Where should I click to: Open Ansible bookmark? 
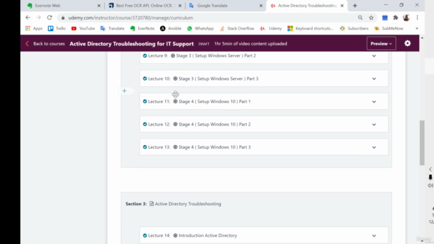tap(170, 28)
